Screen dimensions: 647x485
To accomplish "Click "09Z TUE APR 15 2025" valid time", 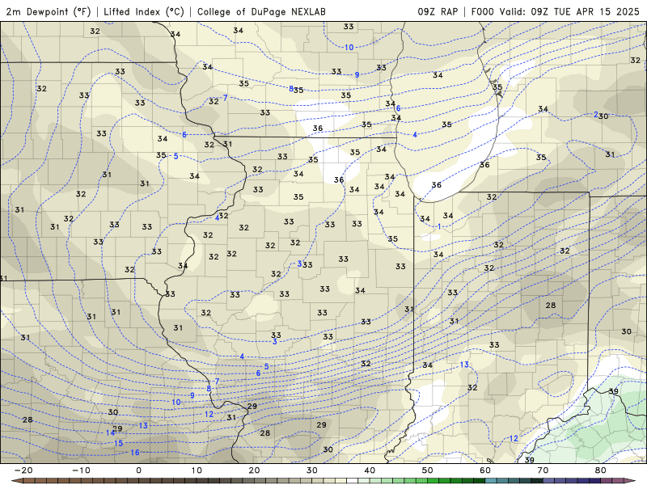I will coord(585,11).
